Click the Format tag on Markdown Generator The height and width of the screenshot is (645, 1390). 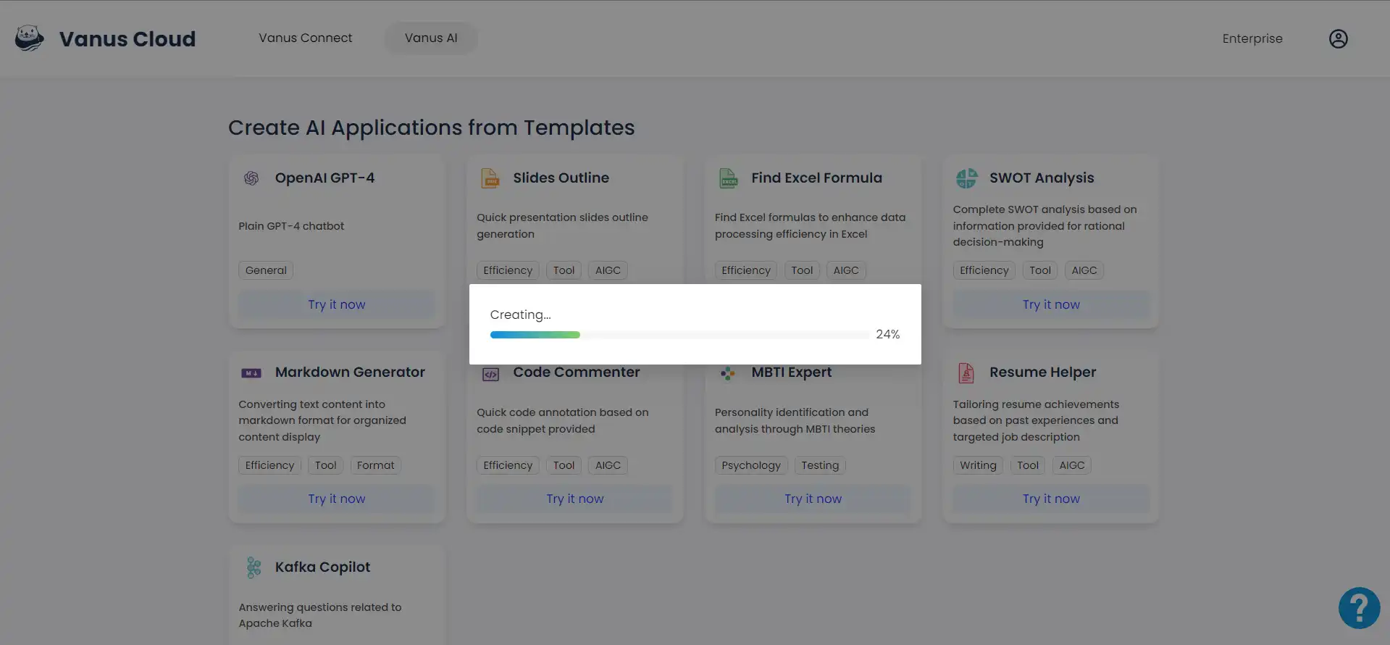(375, 465)
